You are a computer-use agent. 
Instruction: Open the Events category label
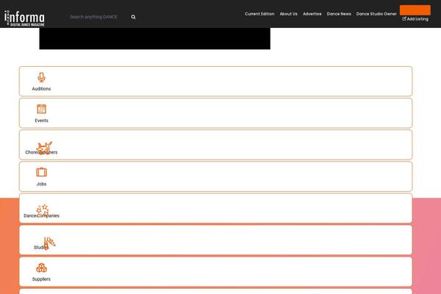pyautogui.click(x=41, y=121)
